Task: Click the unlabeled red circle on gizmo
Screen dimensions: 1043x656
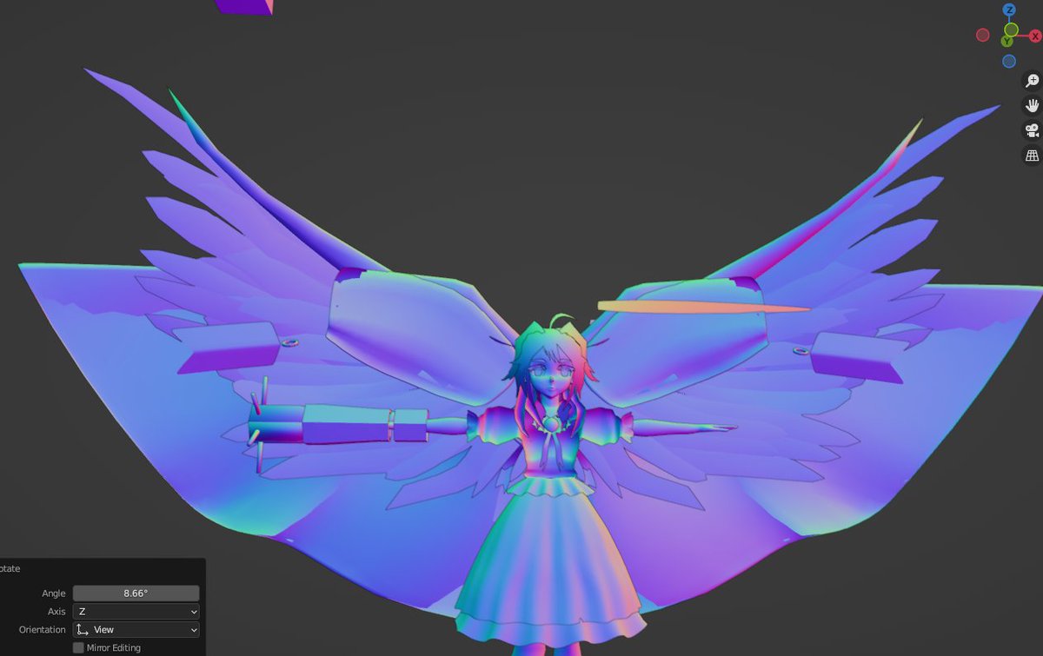Action: [983, 35]
